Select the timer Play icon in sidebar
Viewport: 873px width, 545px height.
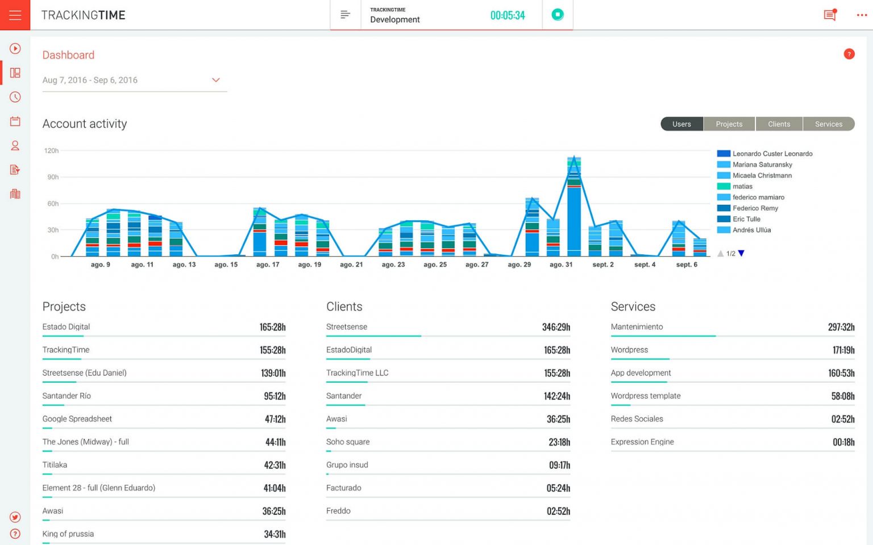(15, 48)
